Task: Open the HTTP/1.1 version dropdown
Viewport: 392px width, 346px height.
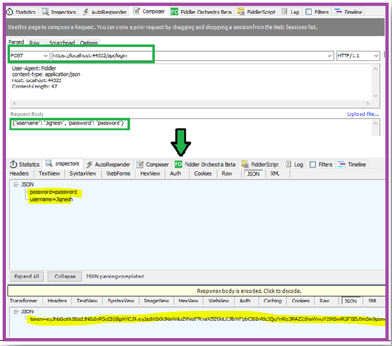Action: coord(376,56)
